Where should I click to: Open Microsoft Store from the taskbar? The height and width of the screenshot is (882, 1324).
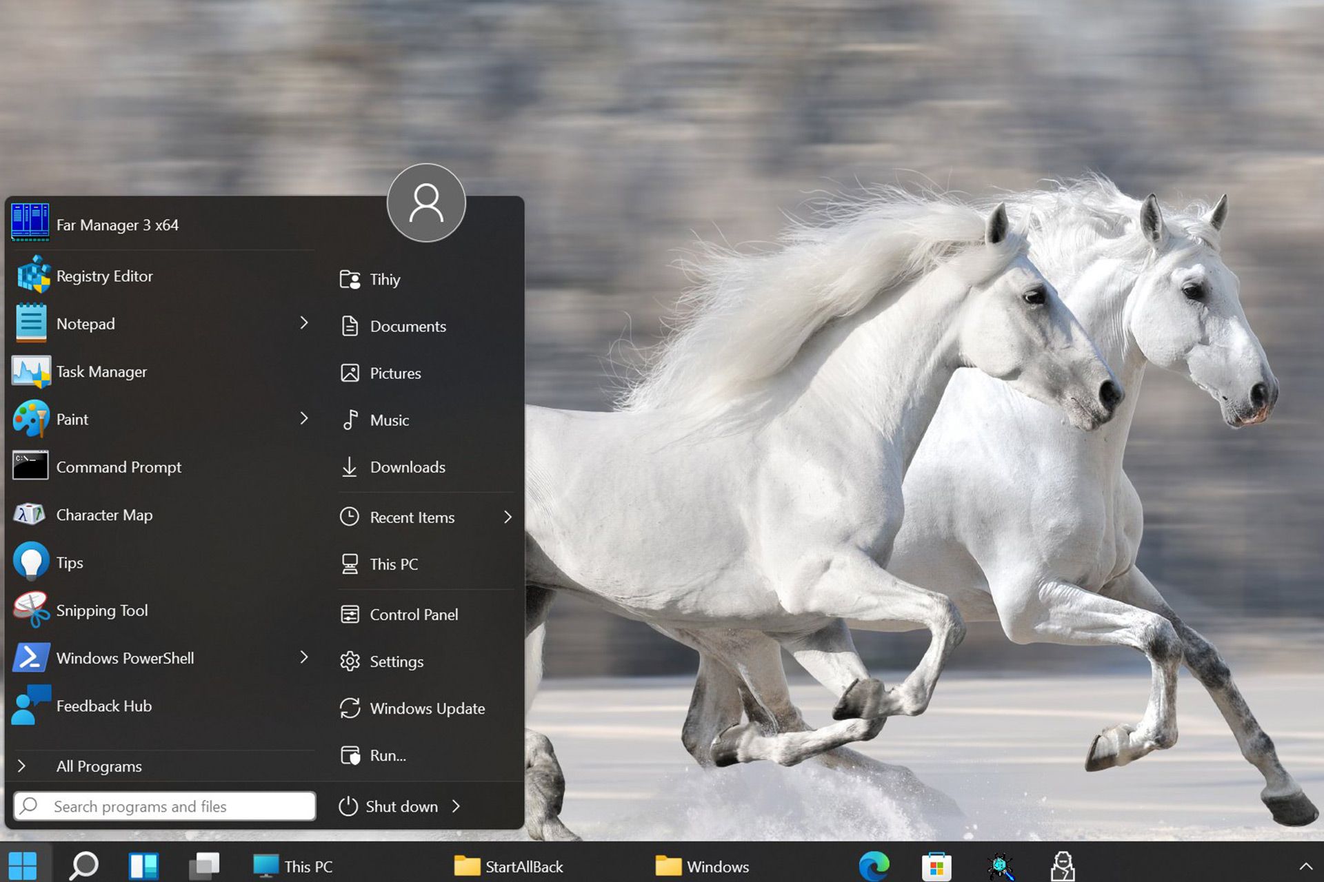pyautogui.click(x=936, y=865)
